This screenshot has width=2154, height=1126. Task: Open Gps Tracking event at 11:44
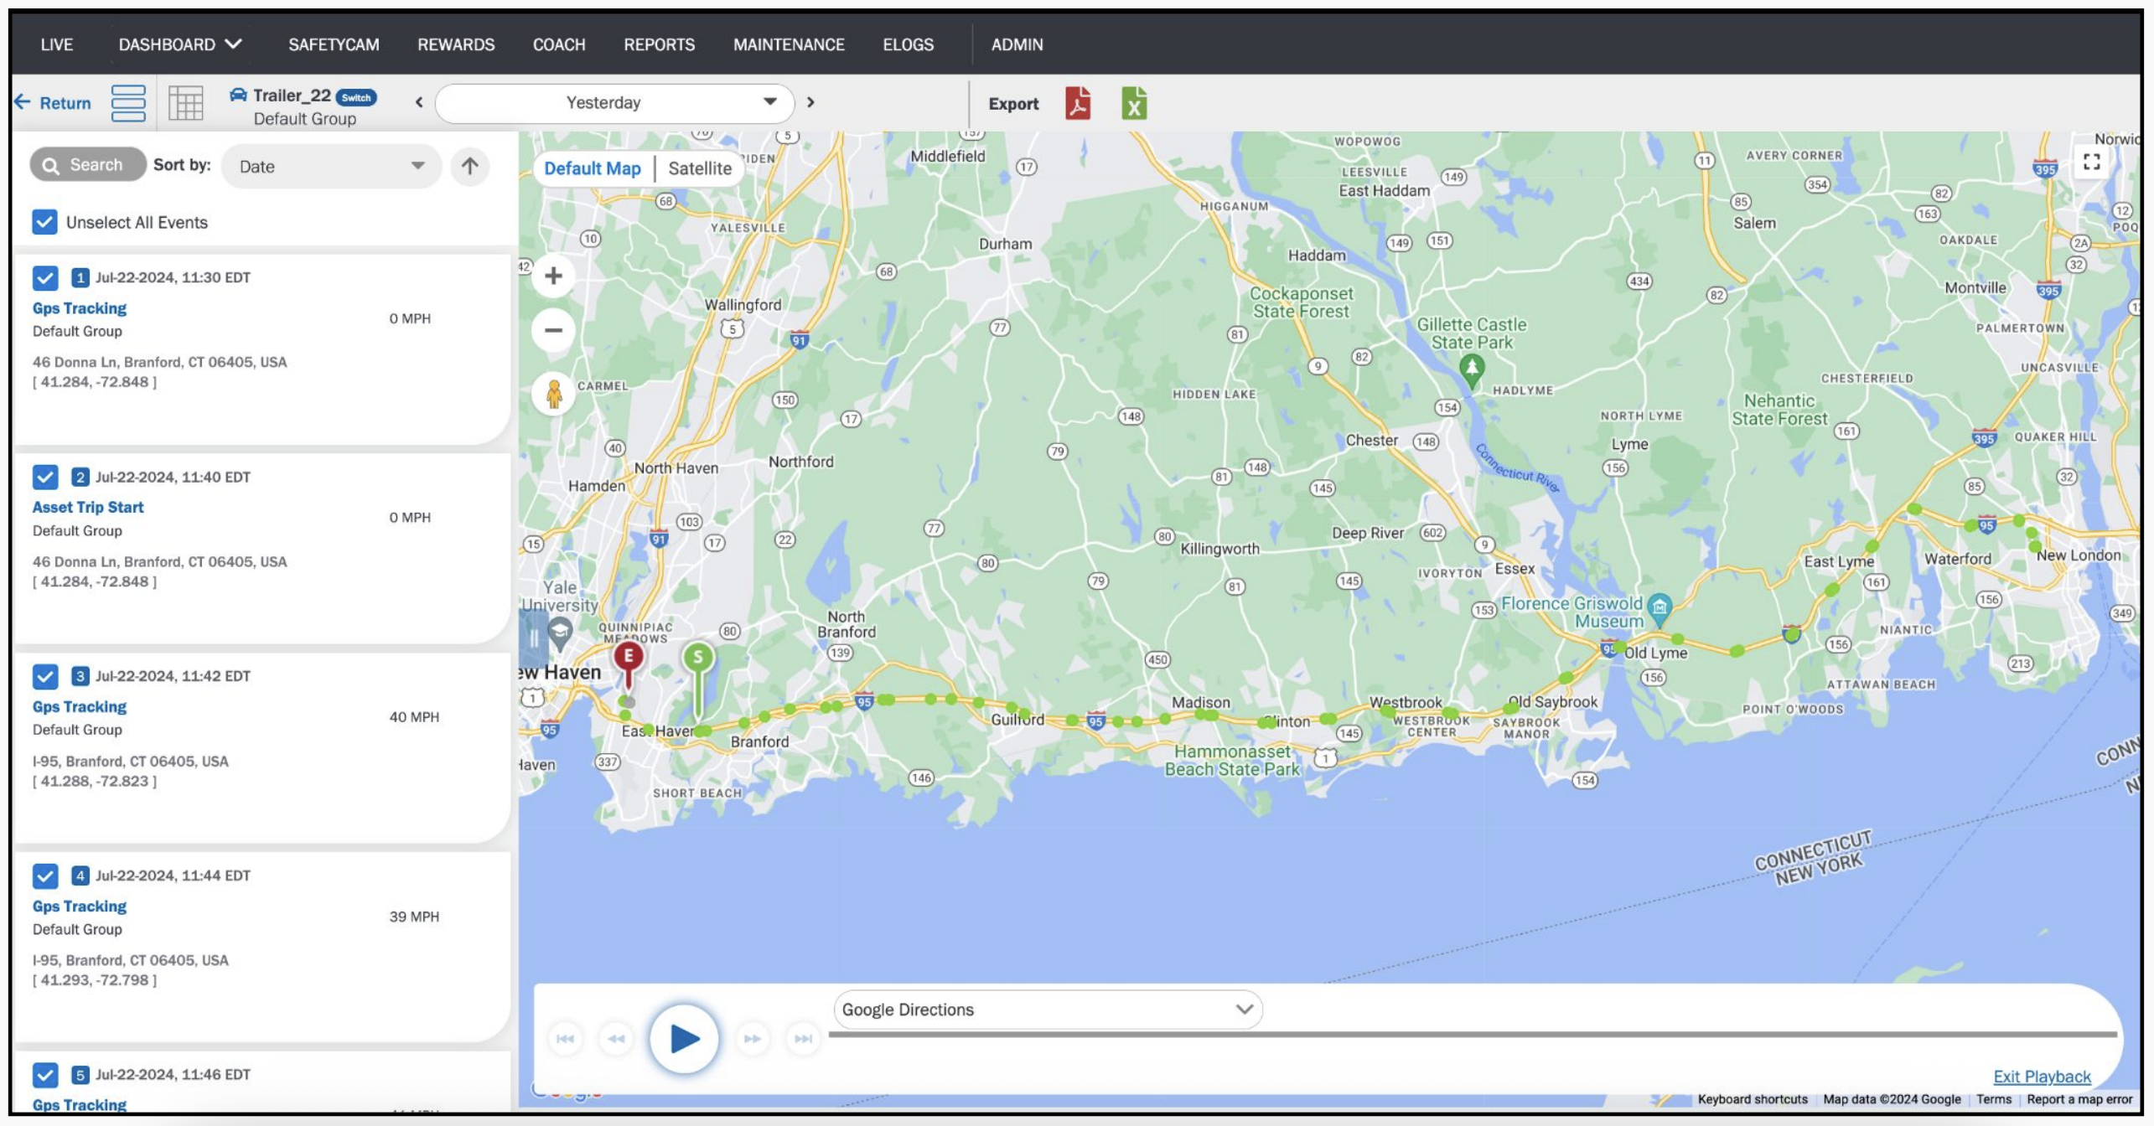(x=80, y=906)
